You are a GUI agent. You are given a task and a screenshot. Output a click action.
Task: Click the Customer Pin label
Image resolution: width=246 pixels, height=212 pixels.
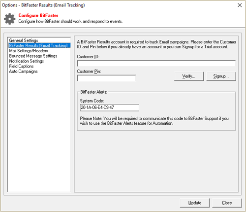(x=89, y=71)
